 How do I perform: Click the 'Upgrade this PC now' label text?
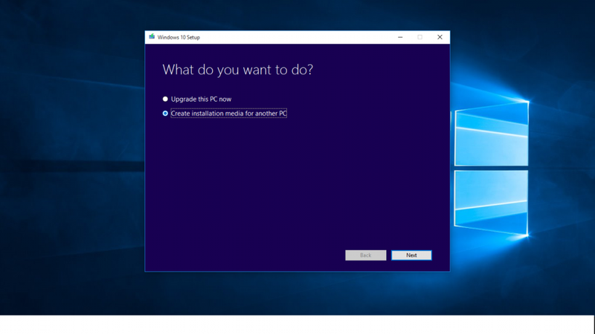point(201,99)
